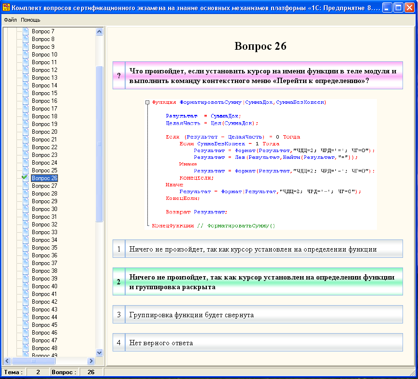The width and height of the screenshot is (418, 379).
Task: Open the Помощь menu
Action: (x=30, y=20)
